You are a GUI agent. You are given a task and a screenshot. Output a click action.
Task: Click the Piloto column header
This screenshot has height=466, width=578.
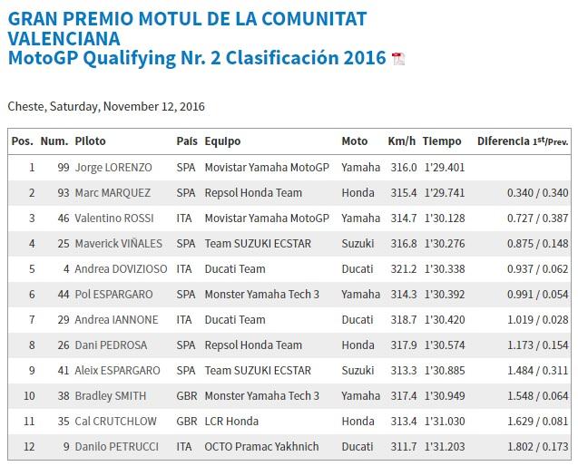(90, 141)
